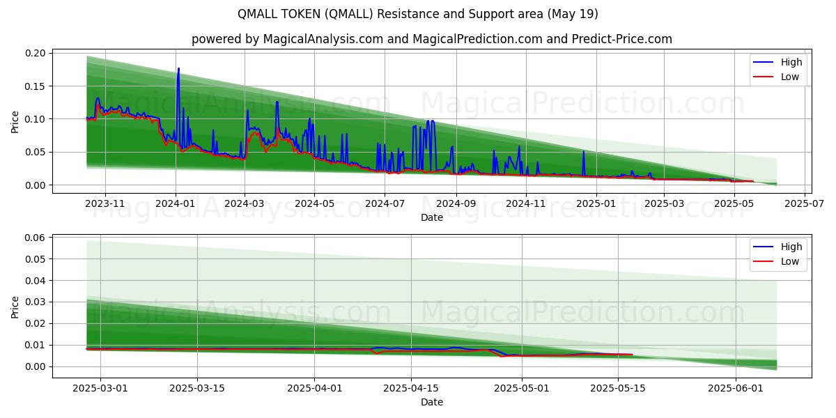Click the '2025-03' x-axis label
Viewport: 836px width, 418px height.
[x=664, y=203]
